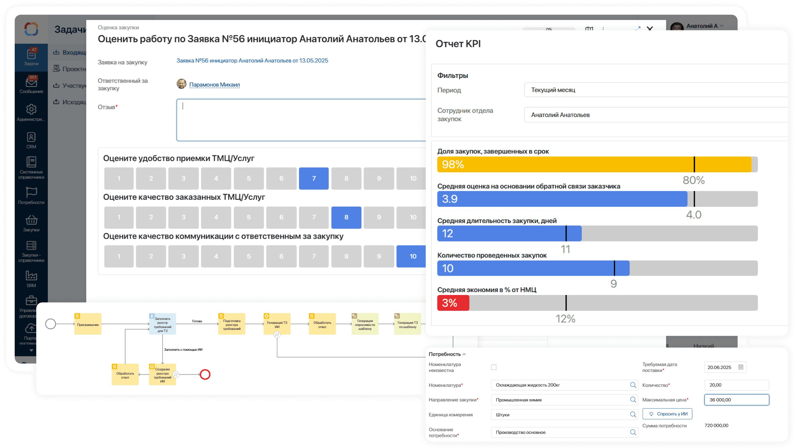Open the Парамонов Михаил profile link
Viewport: 794px width, 448px height.
click(x=214, y=84)
